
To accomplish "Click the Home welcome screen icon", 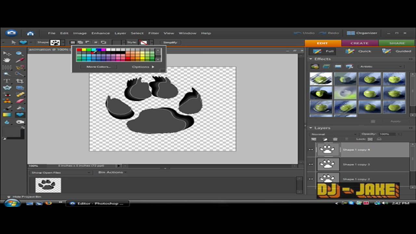I will tap(30, 33).
